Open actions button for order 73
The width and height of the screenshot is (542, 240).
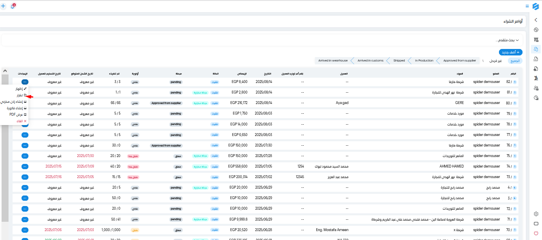[x=25, y=177]
